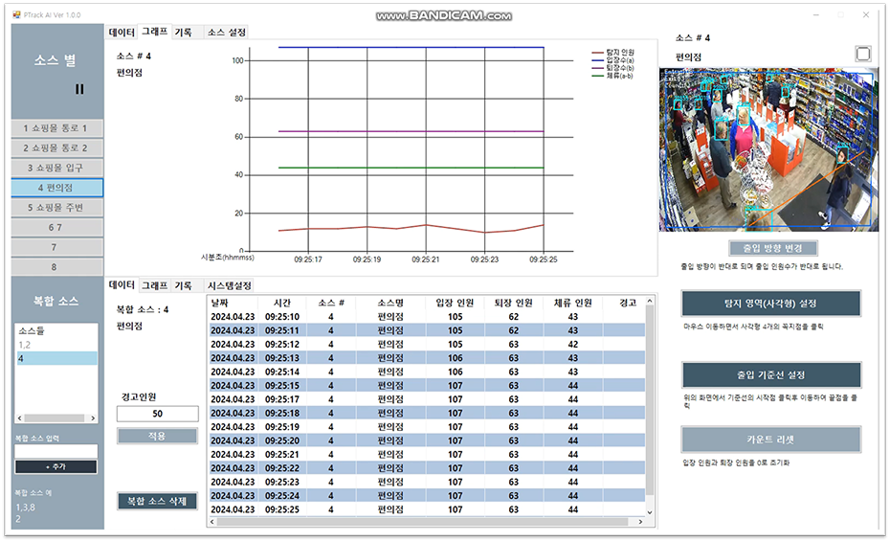Select table row with time 09:25:10
Image resolution: width=890 pixels, height=542 pixels.
pos(427,317)
